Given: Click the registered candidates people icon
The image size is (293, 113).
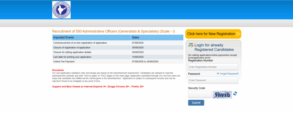Looking at the screenshot, I should pos(191,45).
